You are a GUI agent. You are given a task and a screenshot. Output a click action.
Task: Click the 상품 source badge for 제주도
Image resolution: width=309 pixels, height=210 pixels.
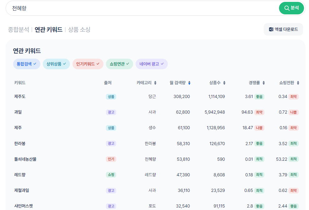pyautogui.click(x=111, y=97)
